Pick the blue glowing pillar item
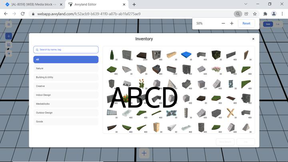Screen dimensions: 288x162 pos(231,84)
